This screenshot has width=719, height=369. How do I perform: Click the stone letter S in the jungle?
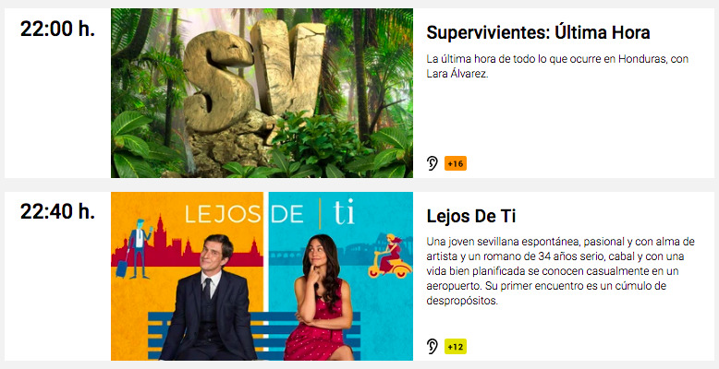pos(216,81)
